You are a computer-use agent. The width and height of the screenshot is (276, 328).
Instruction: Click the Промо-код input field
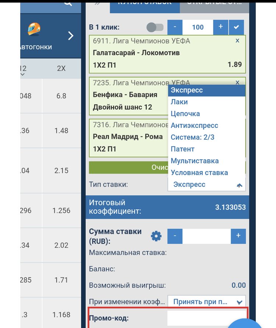(x=206, y=318)
